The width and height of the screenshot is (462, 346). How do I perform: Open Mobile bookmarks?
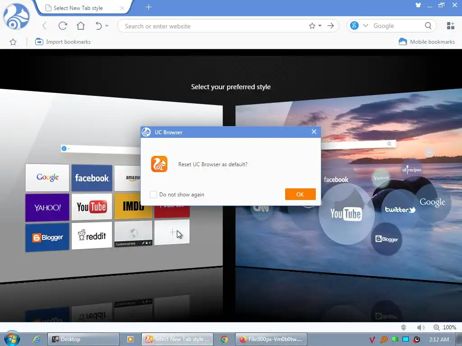click(427, 42)
